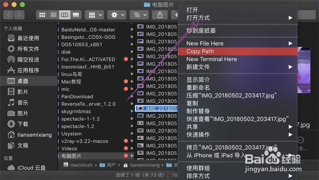Open 影片 in the sidebar
This screenshot has width=319, height=180.
28,92
